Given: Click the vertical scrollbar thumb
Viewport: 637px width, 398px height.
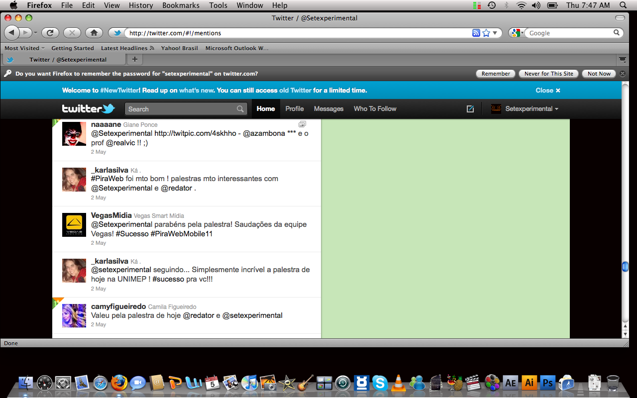Looking at the screenshot, I should 625,267.
